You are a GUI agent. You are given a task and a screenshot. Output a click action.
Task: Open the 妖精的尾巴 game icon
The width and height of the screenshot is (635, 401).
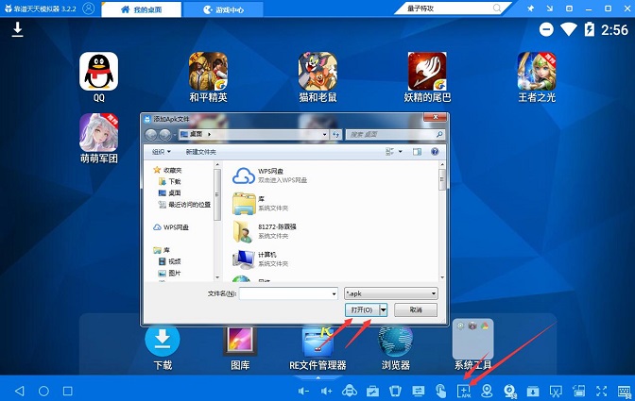(x=427, y=72)
